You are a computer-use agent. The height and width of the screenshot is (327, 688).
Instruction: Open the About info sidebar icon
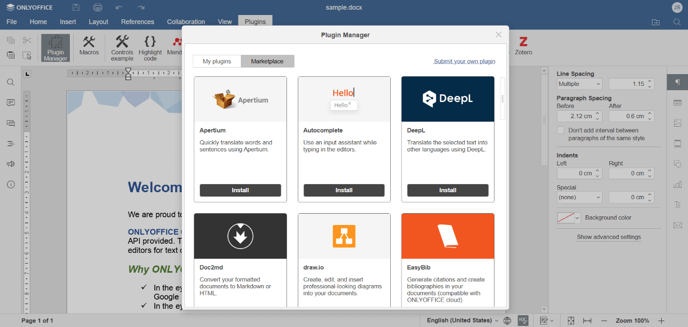point(11,184)
